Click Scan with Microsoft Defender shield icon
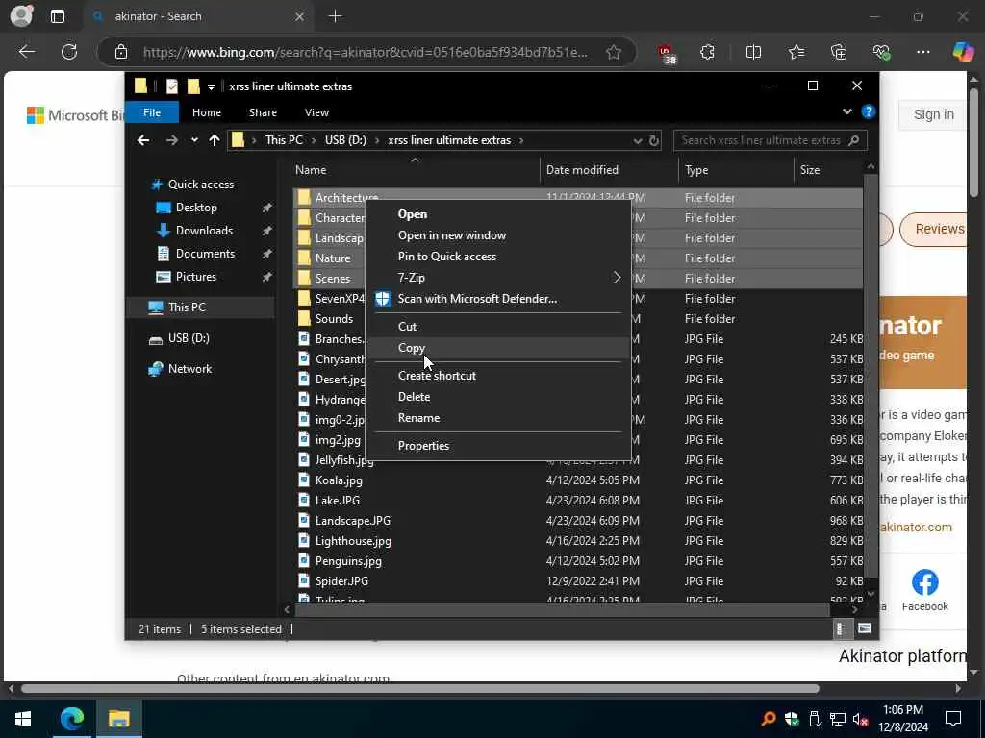 383,299
